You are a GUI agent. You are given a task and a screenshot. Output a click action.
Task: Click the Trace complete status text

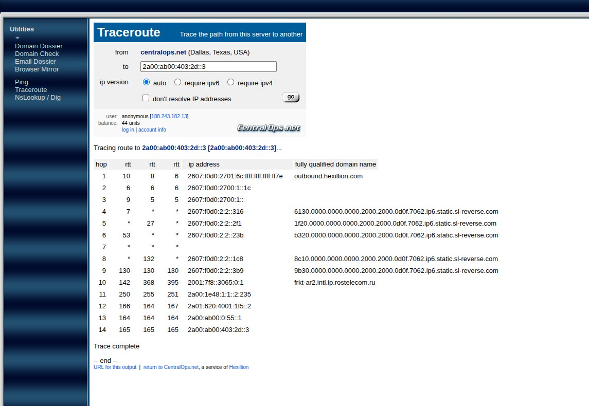point(116,346)
